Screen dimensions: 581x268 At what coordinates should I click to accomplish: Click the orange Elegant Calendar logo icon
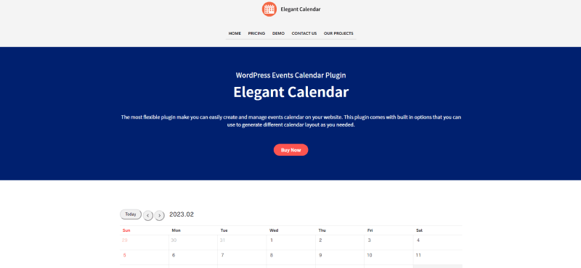tap(269, 9)
